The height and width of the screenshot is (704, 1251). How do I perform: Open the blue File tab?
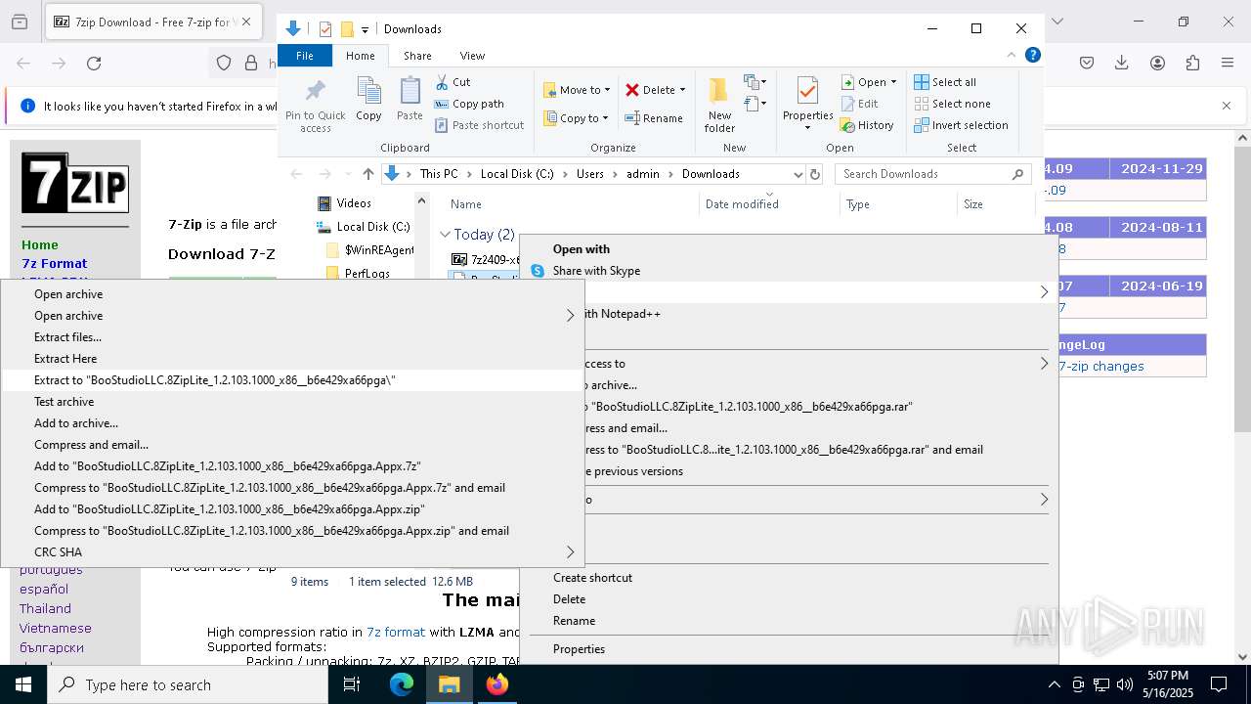pos(305,56)
